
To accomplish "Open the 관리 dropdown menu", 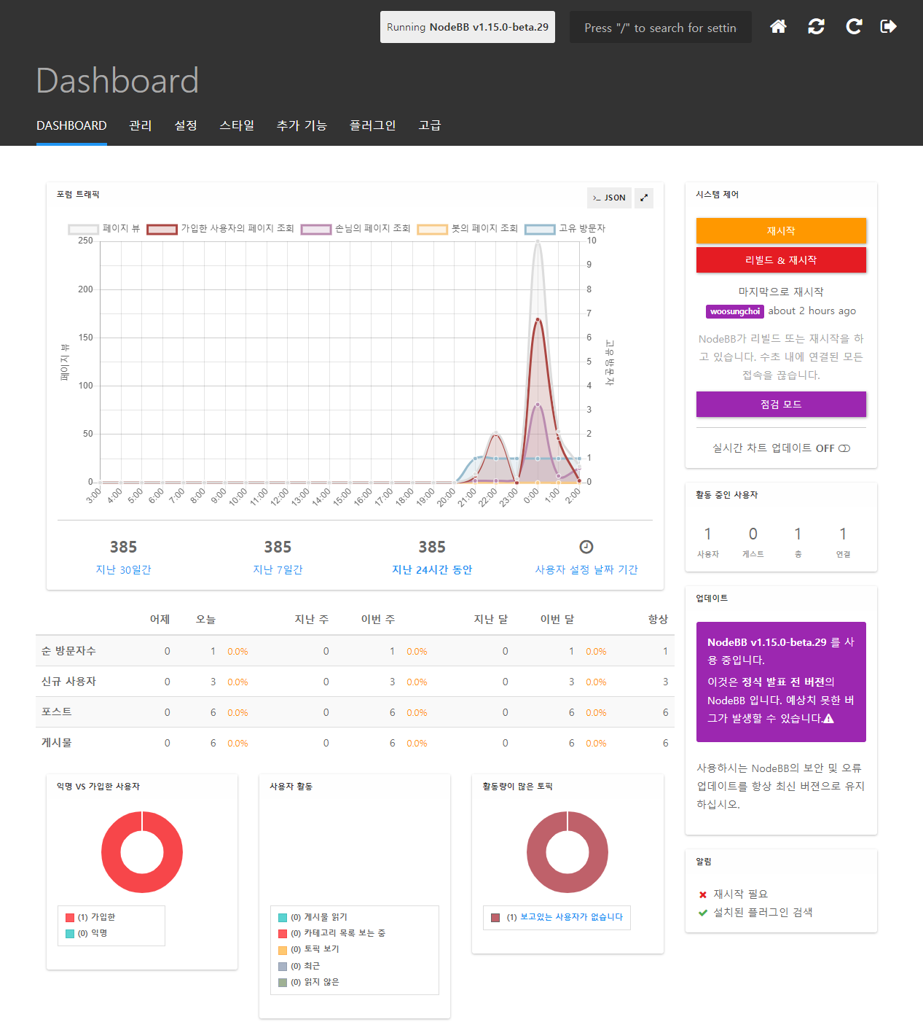I will click(x=141, y=125).
